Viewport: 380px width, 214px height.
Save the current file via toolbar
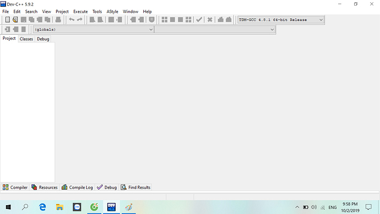(24, 20)
